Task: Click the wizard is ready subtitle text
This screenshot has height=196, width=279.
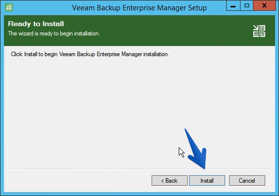Action: (x=54, y=33)
